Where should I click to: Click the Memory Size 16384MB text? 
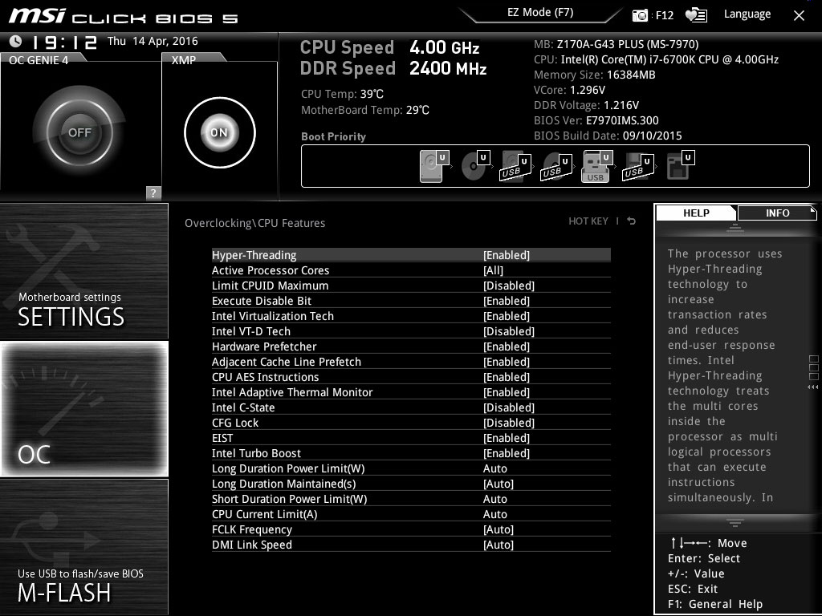[x=595, y=75]
